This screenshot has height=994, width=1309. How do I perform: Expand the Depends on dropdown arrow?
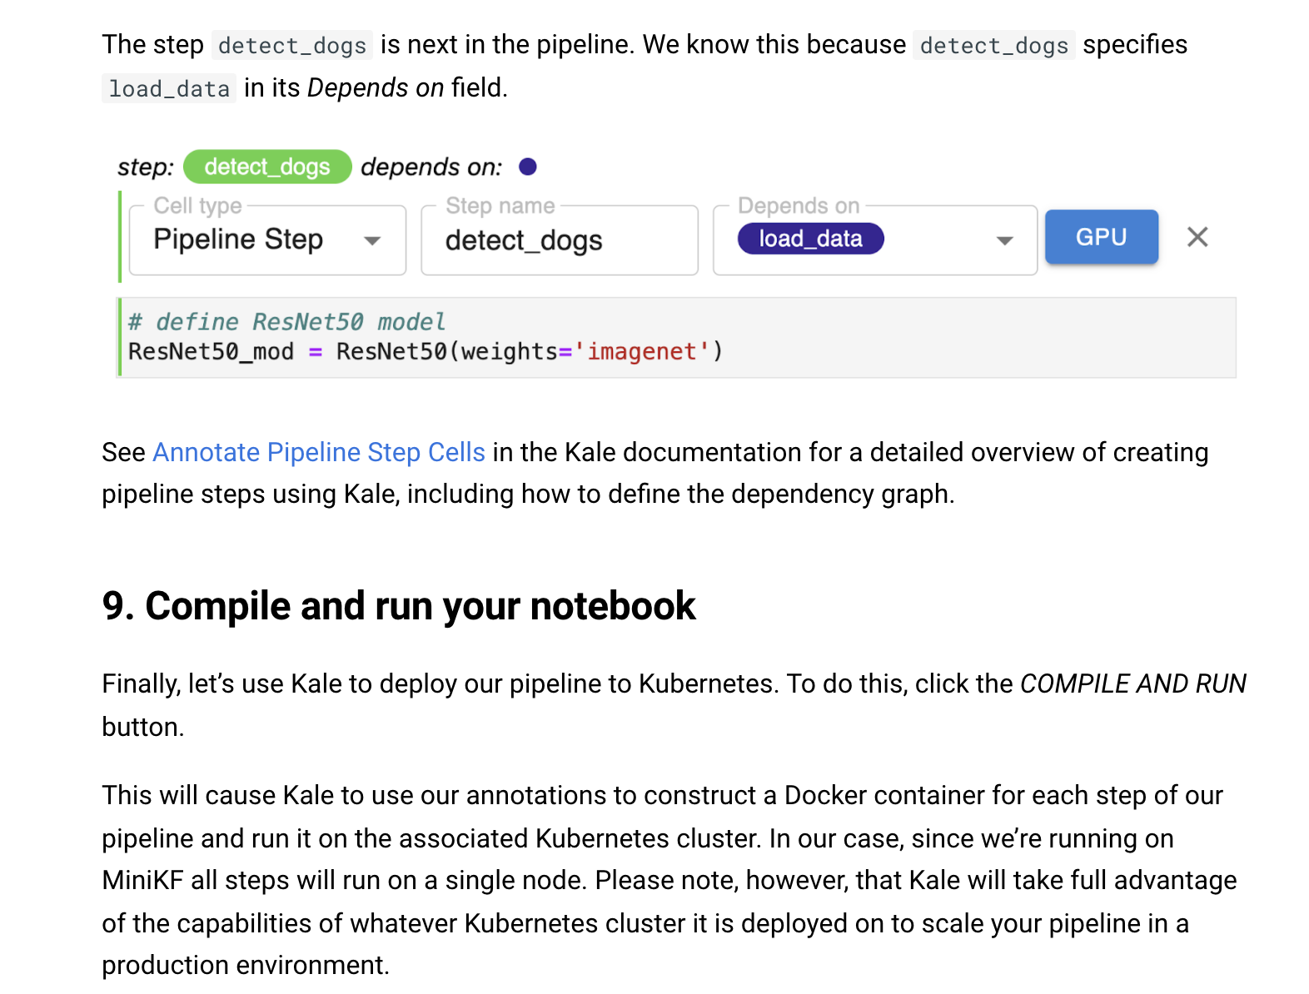(1004, 241)
